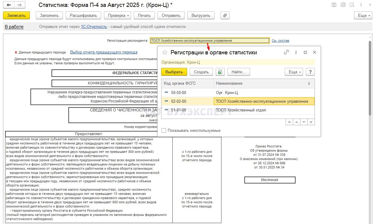Viewport: 376px width, 224px height.
Task: Jump to the last row with the list arrow
Action: [311, 122]
